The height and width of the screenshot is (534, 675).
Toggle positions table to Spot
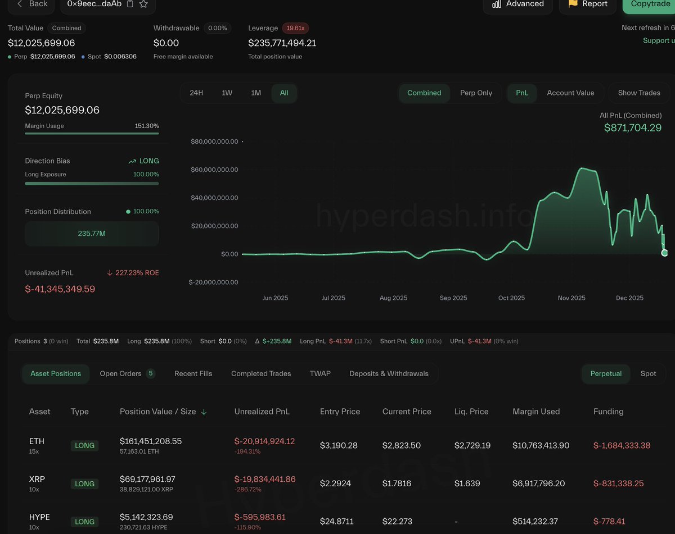pos(648,373)
